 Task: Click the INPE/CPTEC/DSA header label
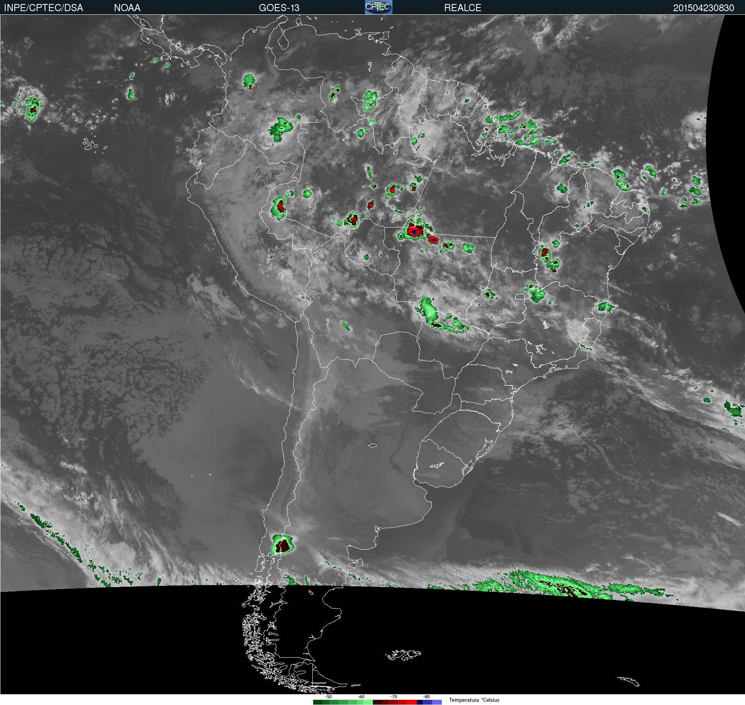point(43,8)
